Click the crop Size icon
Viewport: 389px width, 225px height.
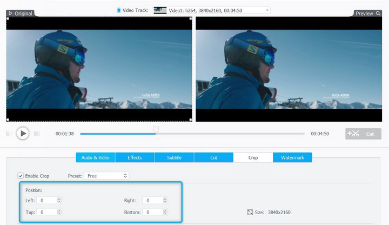[250, 213]
